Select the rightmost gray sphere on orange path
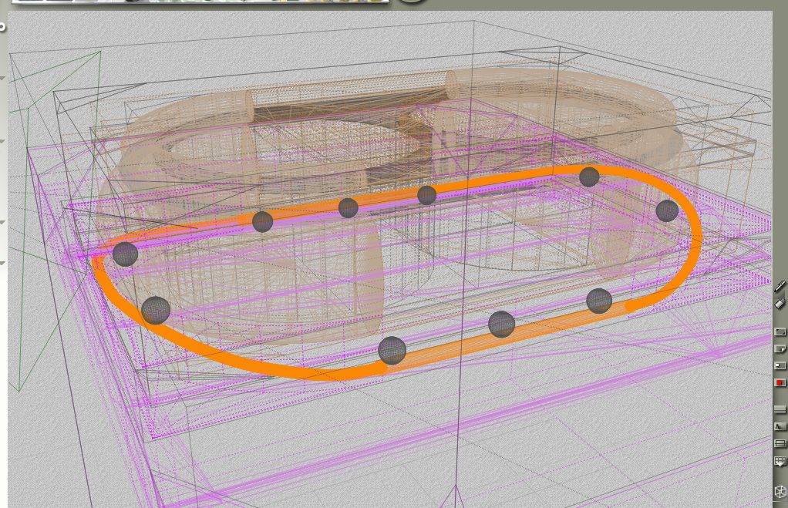 pos(667,210)
